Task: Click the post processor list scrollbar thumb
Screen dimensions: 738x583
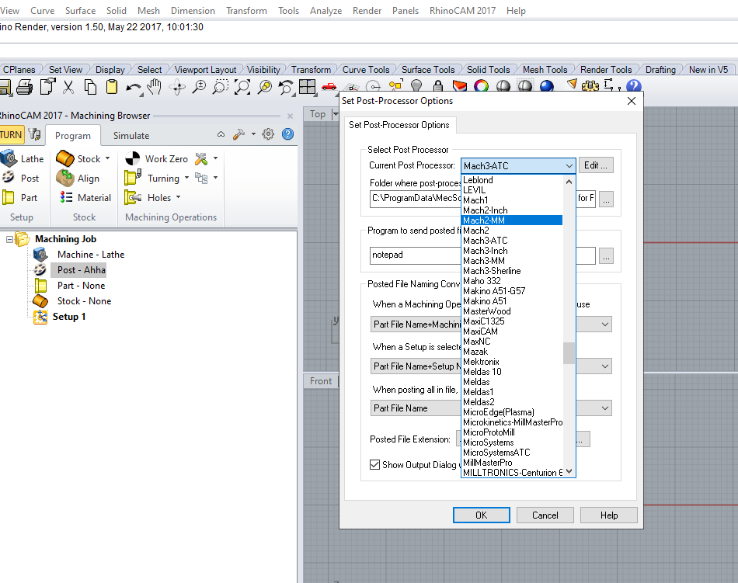Action: pos(569,352)
